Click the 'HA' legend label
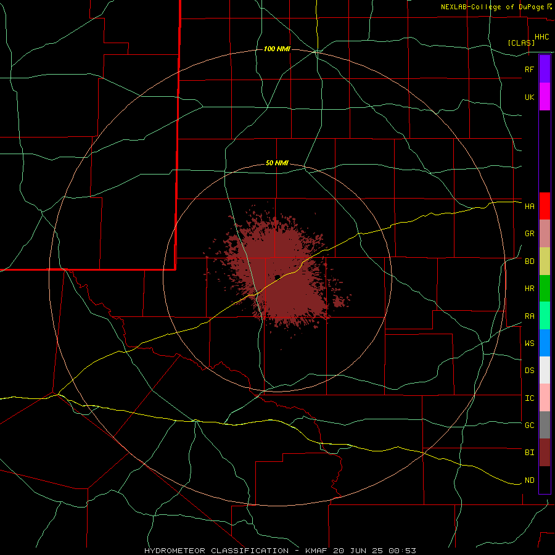Screen dimensions: 555x555 530,207
